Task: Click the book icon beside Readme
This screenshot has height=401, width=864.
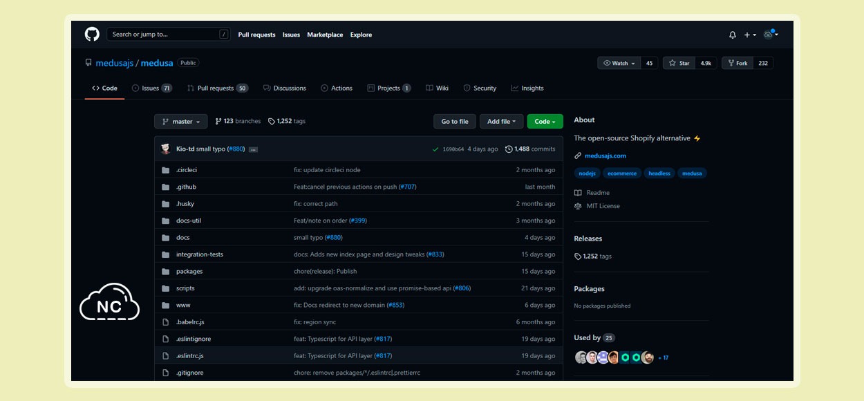Action: (x=578, y=193)
